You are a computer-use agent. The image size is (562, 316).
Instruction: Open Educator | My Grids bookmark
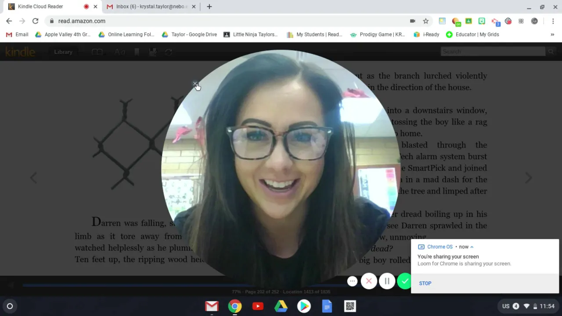[472, 34]
